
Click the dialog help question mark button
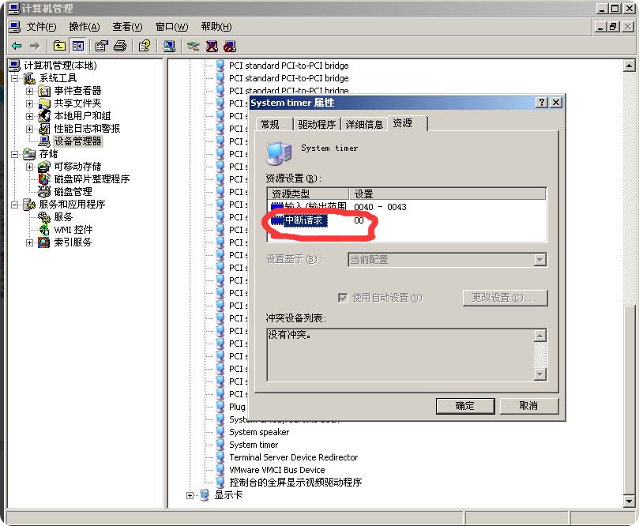coord(542,102)
